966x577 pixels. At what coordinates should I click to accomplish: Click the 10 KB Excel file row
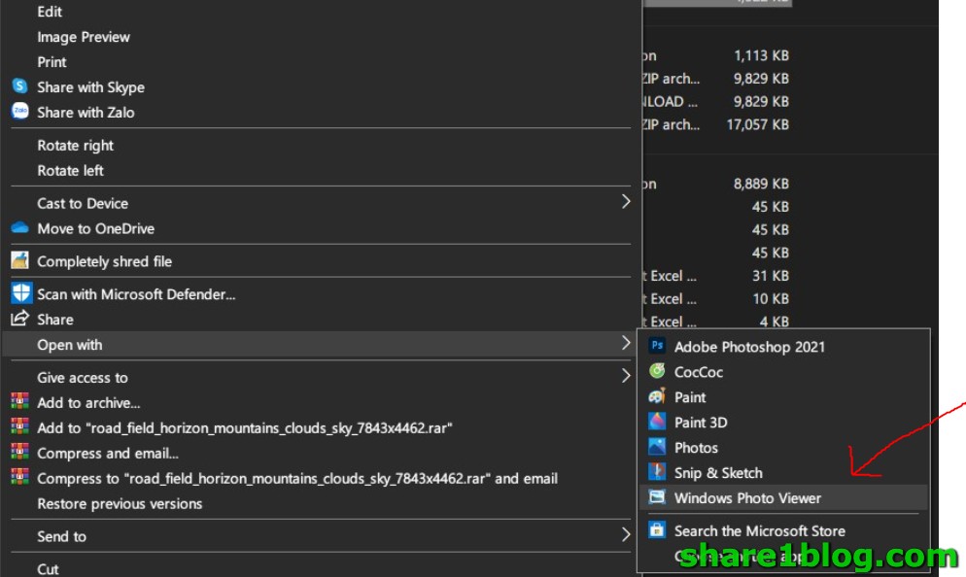[716, 298]
